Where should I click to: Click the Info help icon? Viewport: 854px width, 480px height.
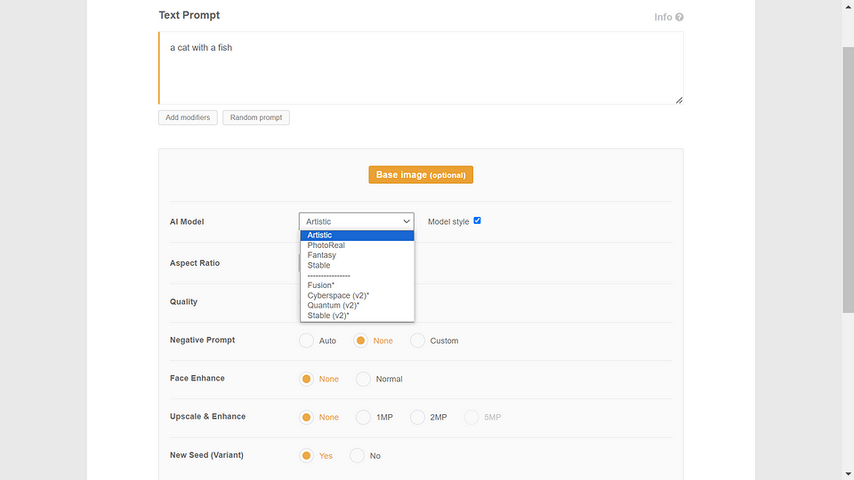[x=680, y=17]
